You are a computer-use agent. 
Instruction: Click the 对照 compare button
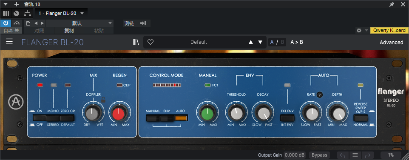[x=39, y=31]
